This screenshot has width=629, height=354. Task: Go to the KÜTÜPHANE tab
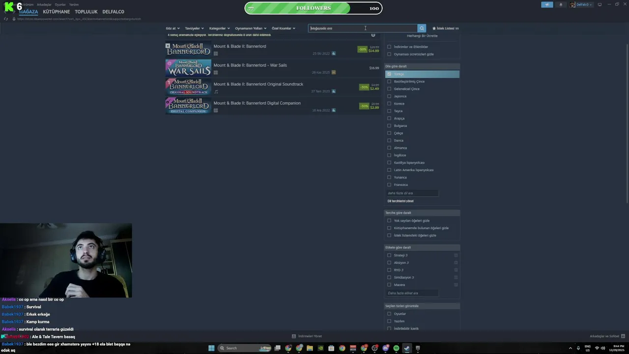click(57, 12)
